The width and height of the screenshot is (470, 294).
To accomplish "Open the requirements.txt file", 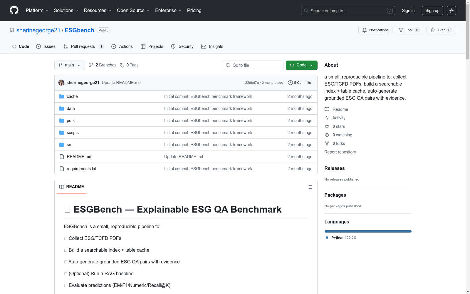I will (x=82, y=169).
